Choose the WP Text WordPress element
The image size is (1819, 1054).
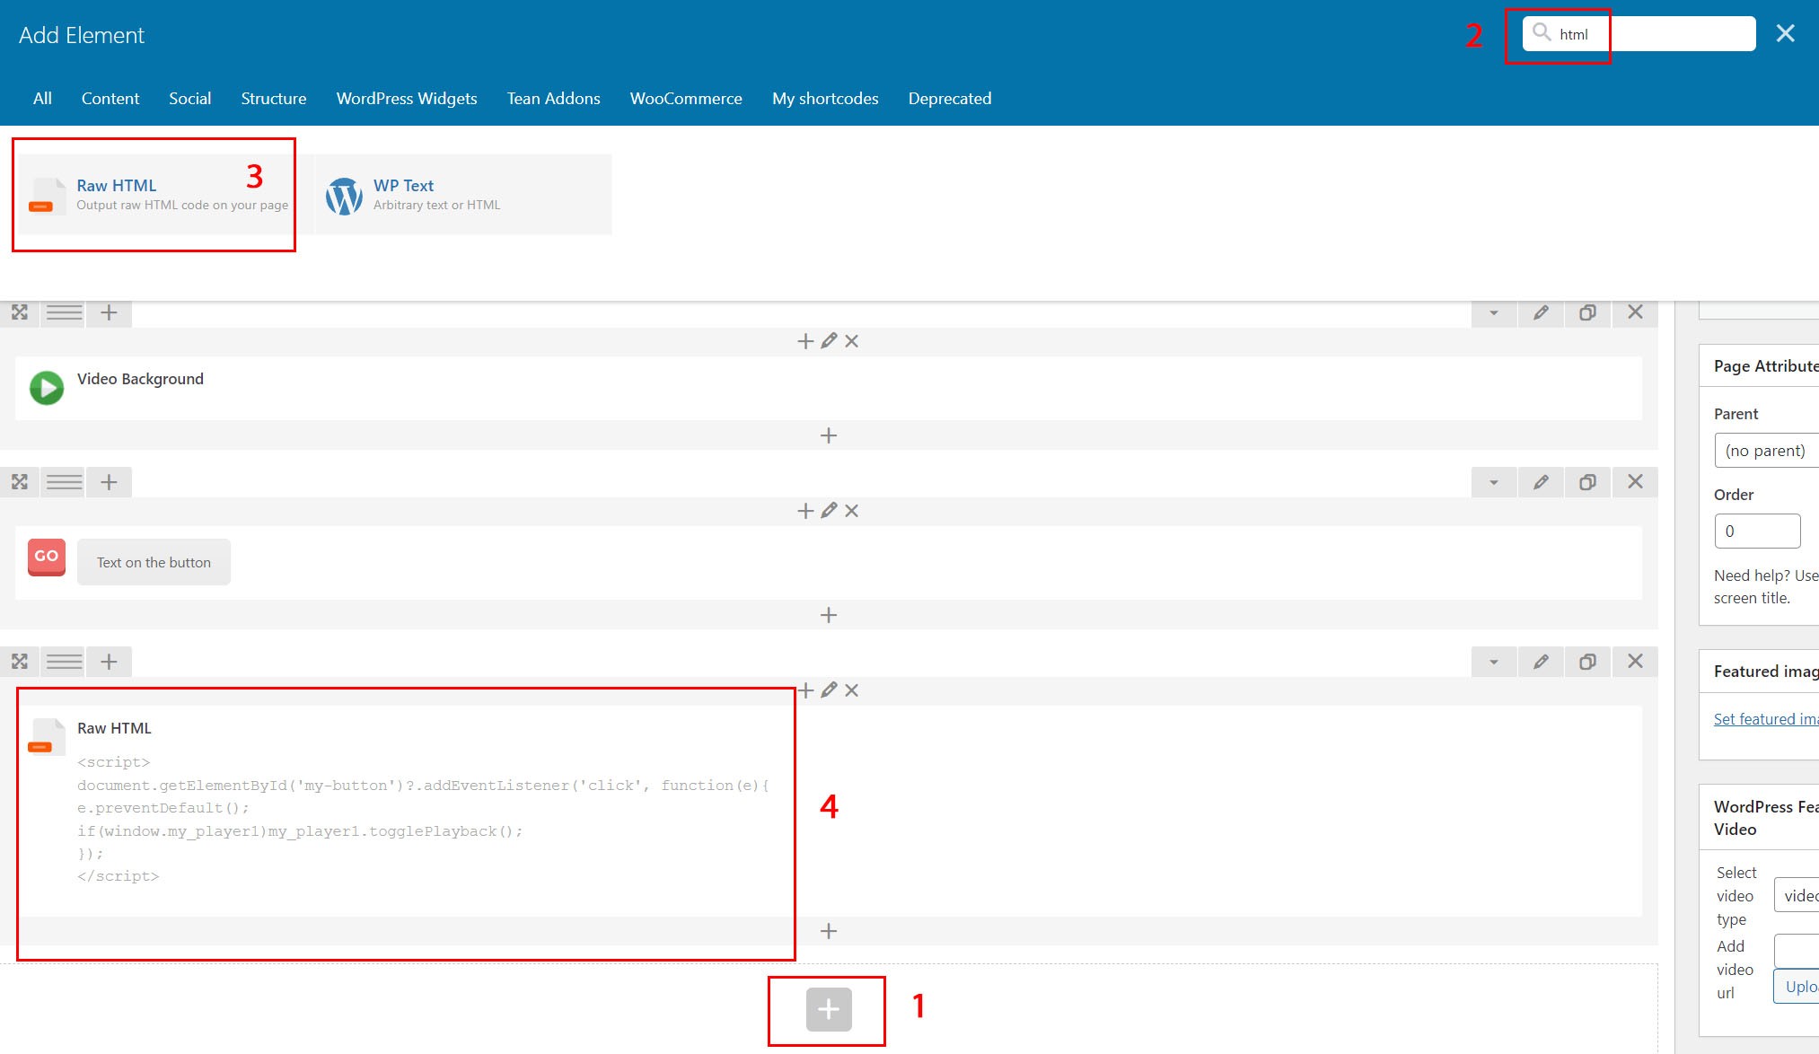pos(463,195)
